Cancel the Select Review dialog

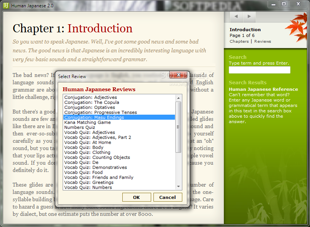pyautogui.click(x=168, y=197)
